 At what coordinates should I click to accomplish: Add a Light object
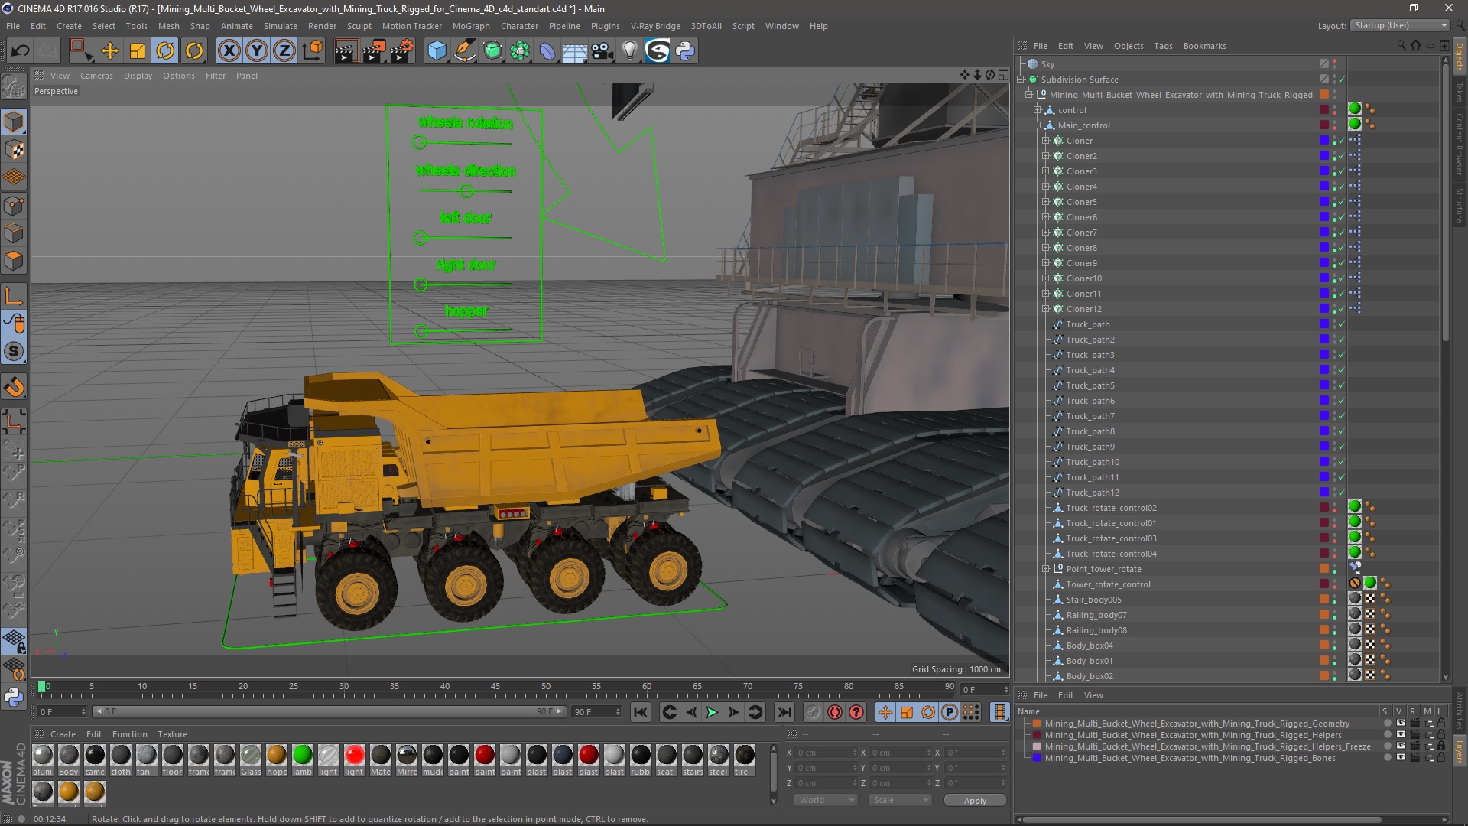click(x=629, y=51)
